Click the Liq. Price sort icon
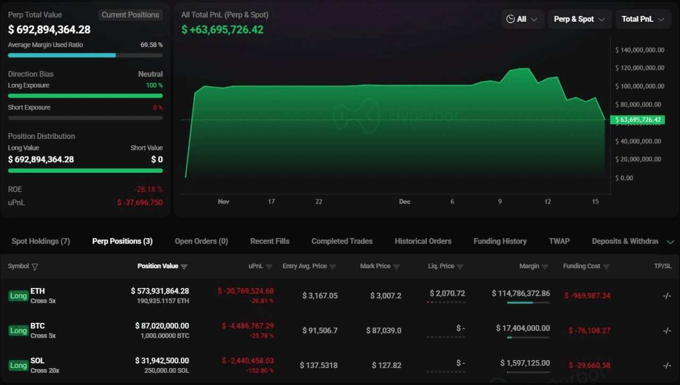This screenshot has height=385, width=680. click(x=460, y=267)
